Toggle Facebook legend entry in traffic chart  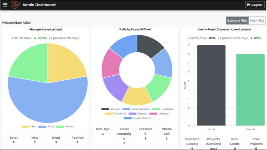pos(163,109)
